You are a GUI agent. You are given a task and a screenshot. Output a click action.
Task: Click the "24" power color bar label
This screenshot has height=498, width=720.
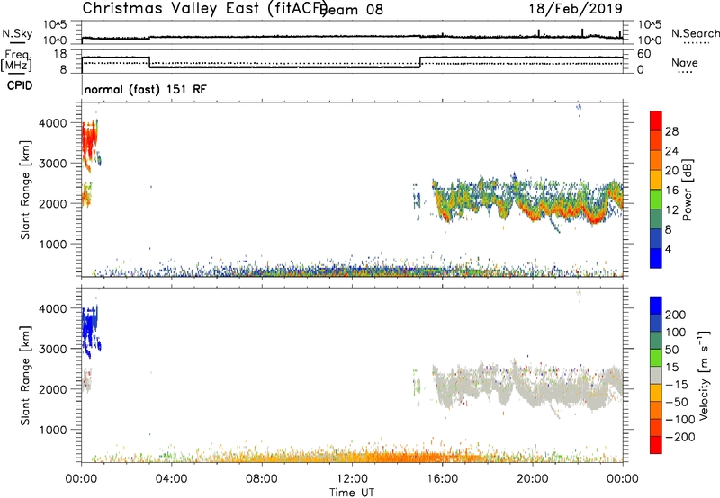[x=671, y=151]
